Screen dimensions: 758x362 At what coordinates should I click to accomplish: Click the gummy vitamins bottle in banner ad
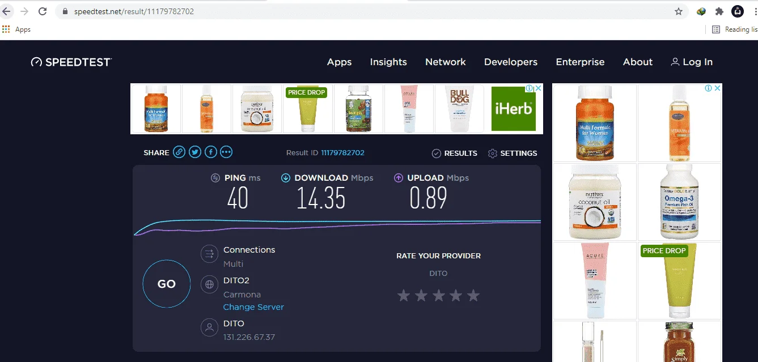coord(358,109)
